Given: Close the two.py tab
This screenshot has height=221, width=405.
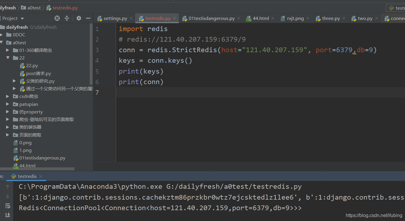Looking at the screenshot, I should [x=377, y=18].
